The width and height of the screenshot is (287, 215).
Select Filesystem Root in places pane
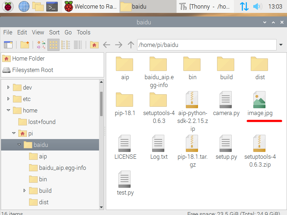[x=52, y=70]
